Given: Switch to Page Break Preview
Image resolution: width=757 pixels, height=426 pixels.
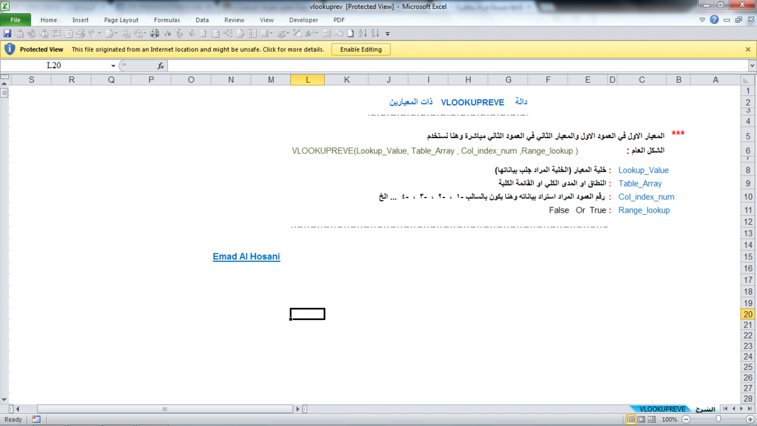Looking at the screenshot, I should pyautogui.click(x=653, y=419).
